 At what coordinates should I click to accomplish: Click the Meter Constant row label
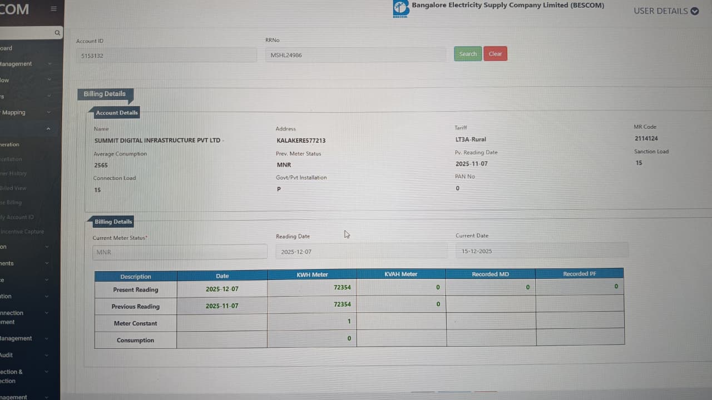pos(135,323)
